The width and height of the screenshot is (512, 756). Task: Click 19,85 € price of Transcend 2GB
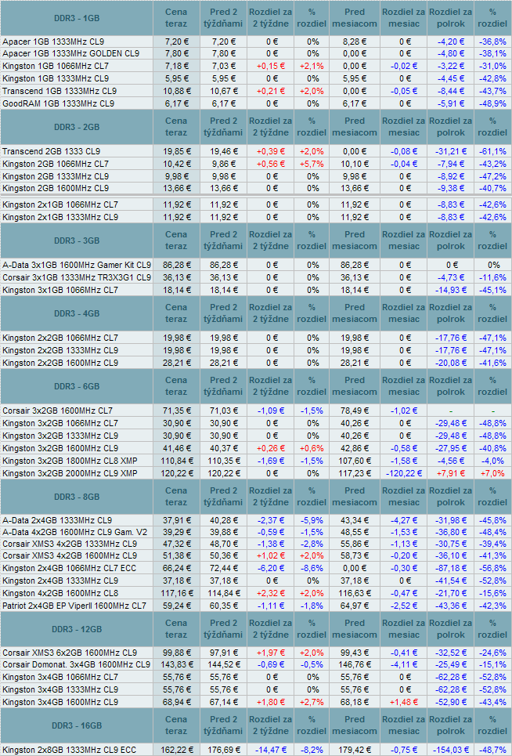point(176,151)
